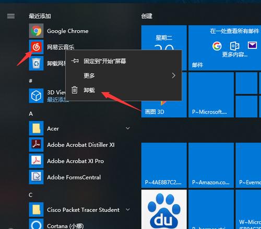Open the P~Amazon.co... tile
The width and height of the screenshot is (261, 229).
coord(211,165)
